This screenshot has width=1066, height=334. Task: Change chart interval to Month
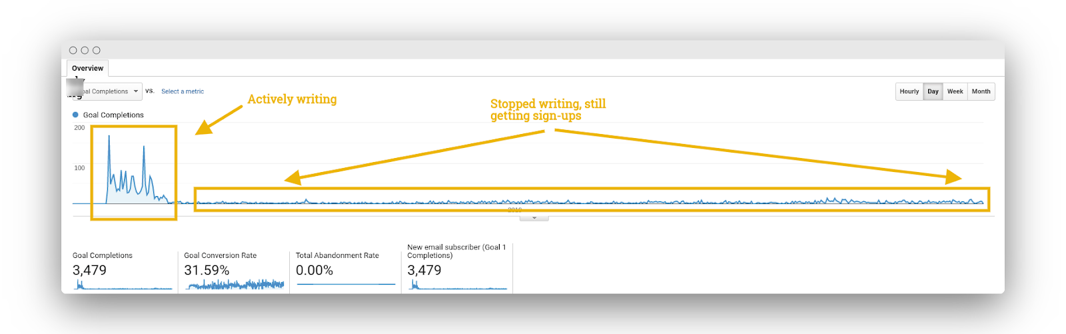(981, 91)
